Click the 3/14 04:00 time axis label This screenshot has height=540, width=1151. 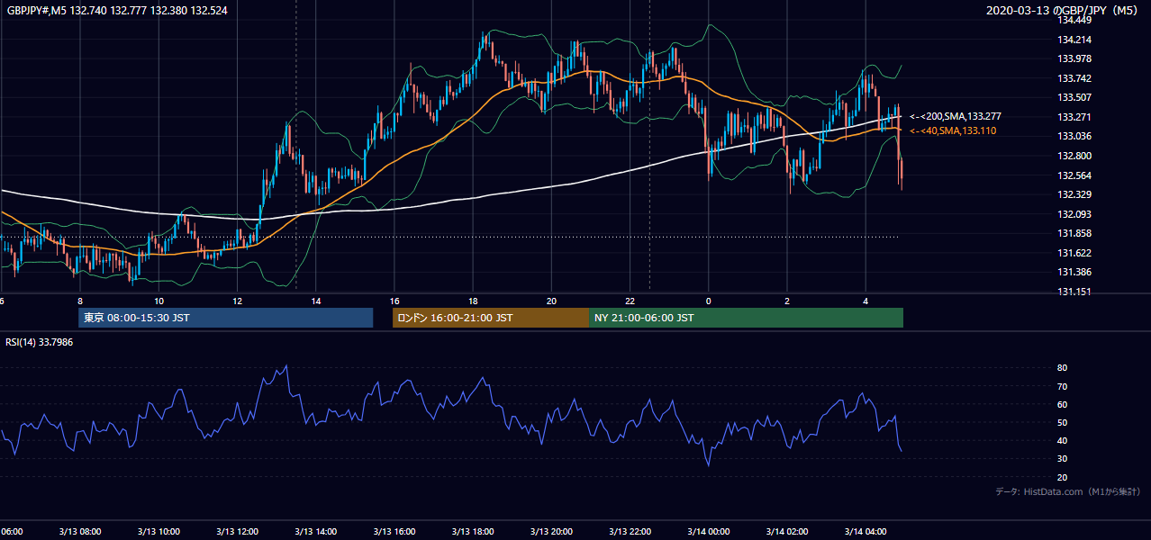tap(866, 531)
